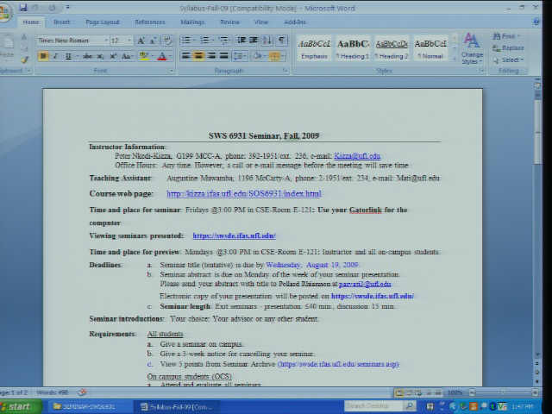This screenshot has width=552, height=414.
Task: Open the Select dropdown in Editing group
Action: tap(509, 60)
